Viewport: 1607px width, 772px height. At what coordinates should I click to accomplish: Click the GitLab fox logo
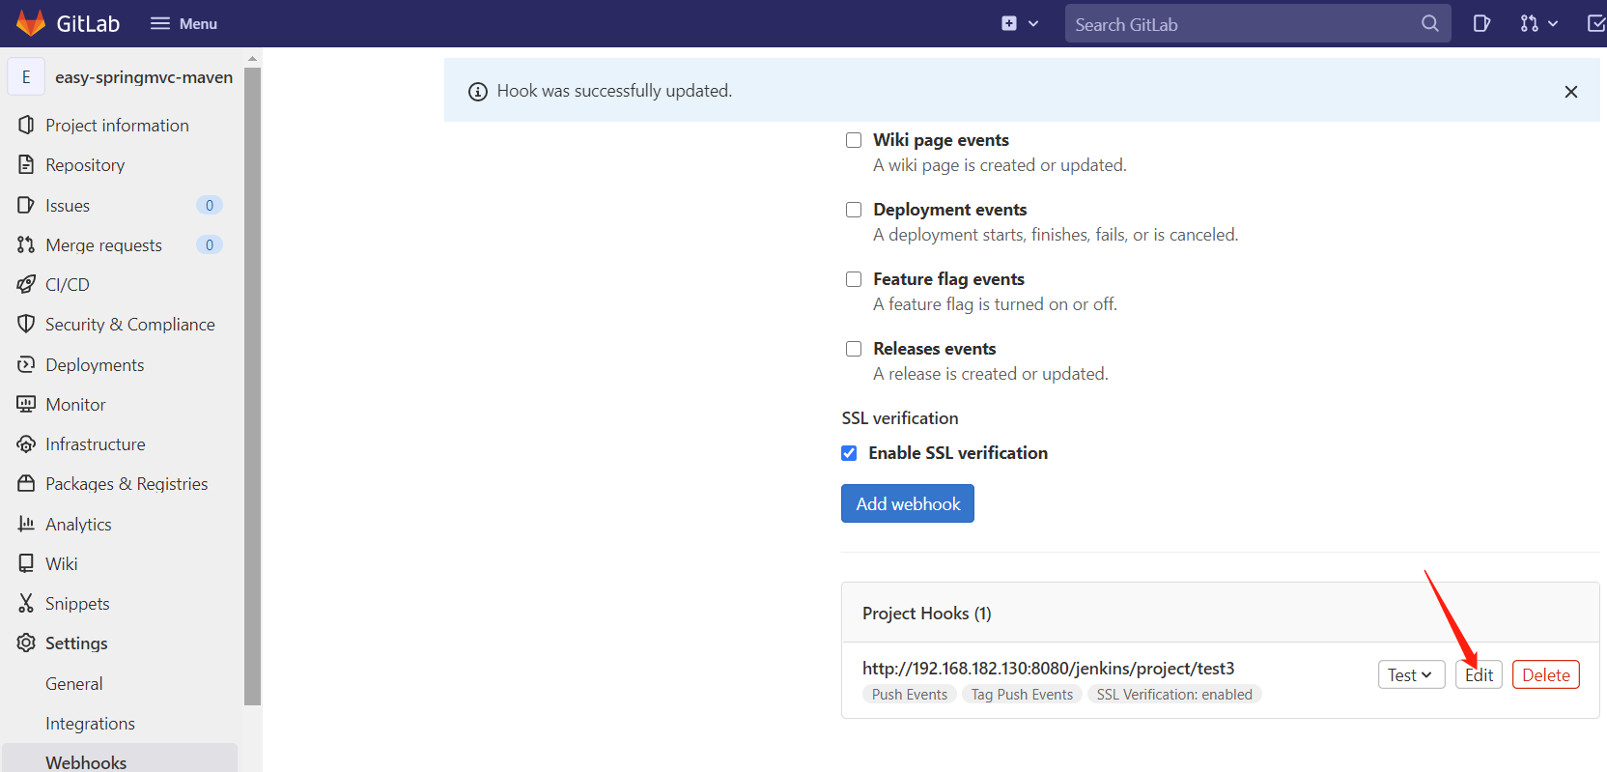pyautogui.click(x=31, y=23)
